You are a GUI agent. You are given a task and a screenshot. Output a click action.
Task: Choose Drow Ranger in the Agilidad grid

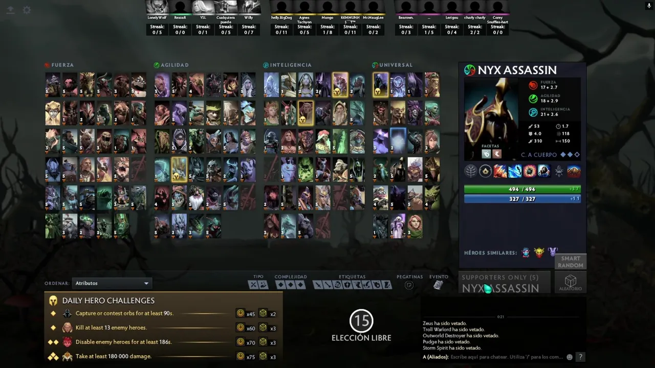click(248, 85)
